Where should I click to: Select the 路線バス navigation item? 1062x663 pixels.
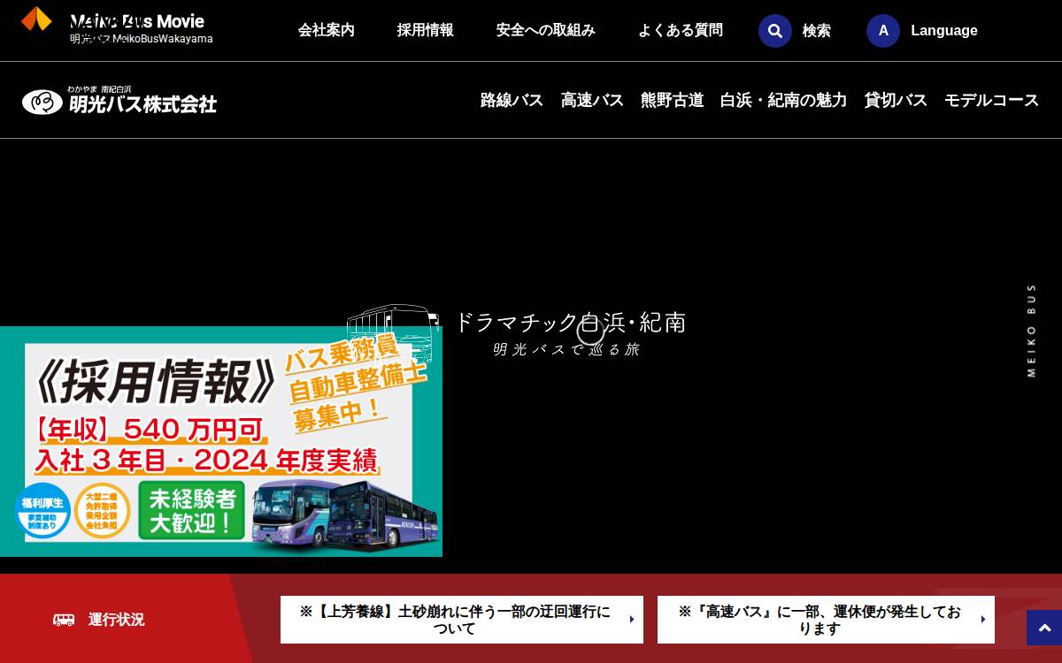[512, 100]
